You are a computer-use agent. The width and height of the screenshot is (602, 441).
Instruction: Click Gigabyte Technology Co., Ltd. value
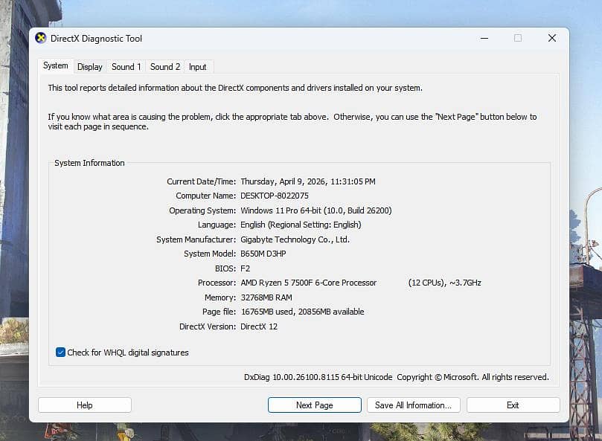295,239
